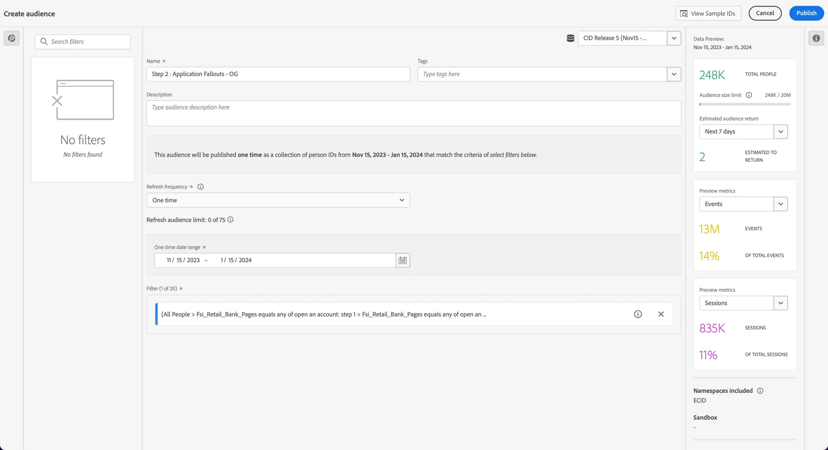Click the end date 1/15/2024 field
828x450 pixels.
[x=236, y=260]
